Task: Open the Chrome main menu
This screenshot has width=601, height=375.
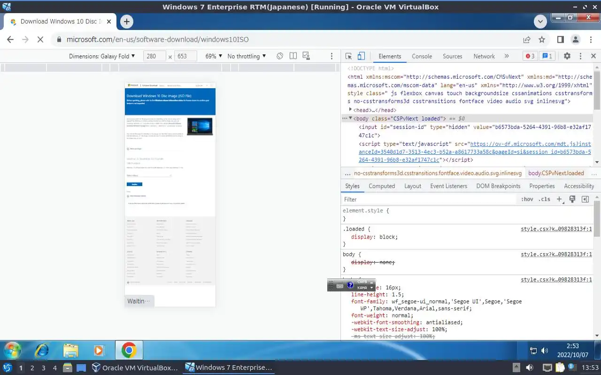Action: [591, 40]
